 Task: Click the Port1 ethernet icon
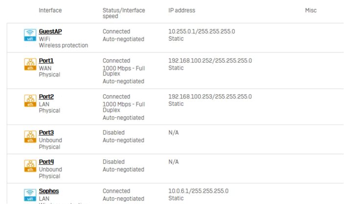(30, 64)
